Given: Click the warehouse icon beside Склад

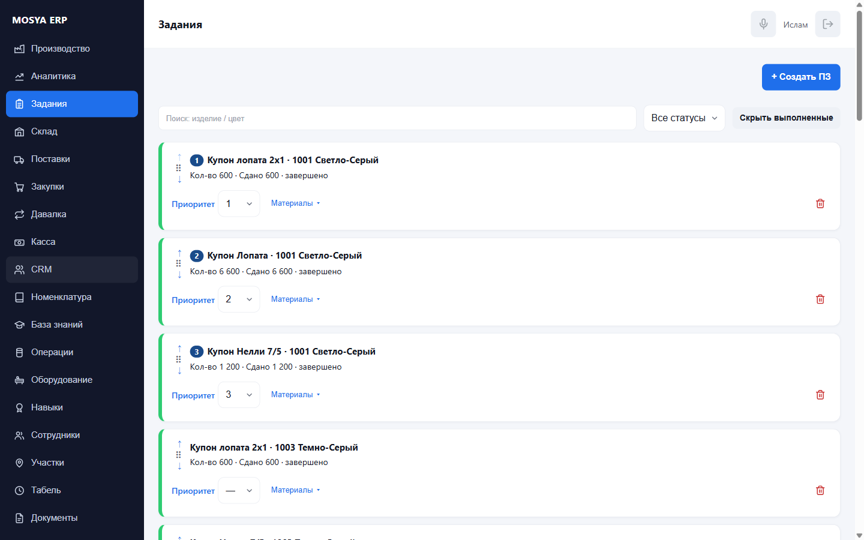Looking at the screenshot, I should tap(19, 131).
